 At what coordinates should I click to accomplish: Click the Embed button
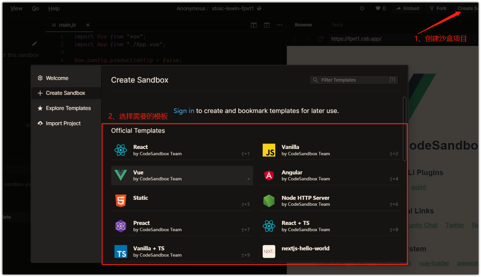pos(408,8)
